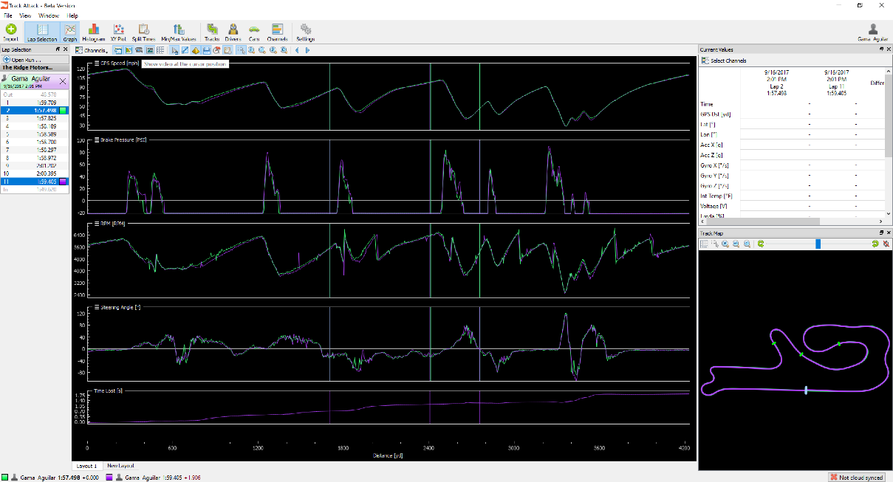Open the Cars manager
The width and height of the screenshot is (893, 482).
254,31
